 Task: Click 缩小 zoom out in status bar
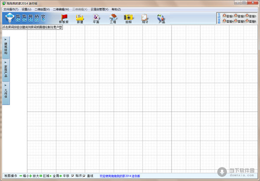(x=24, y=176)
